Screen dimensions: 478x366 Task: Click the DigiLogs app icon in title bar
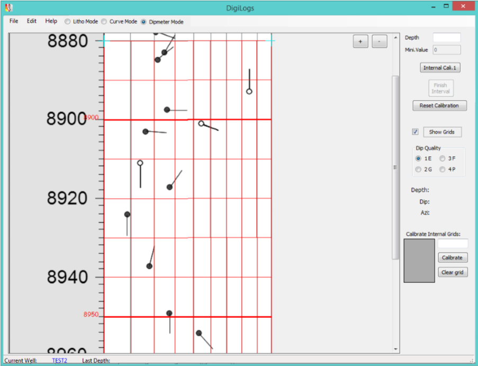click(x=9, y=8)
